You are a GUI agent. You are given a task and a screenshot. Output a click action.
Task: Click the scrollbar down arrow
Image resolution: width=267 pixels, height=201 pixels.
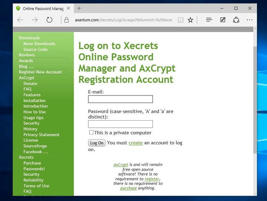[255, 194]
